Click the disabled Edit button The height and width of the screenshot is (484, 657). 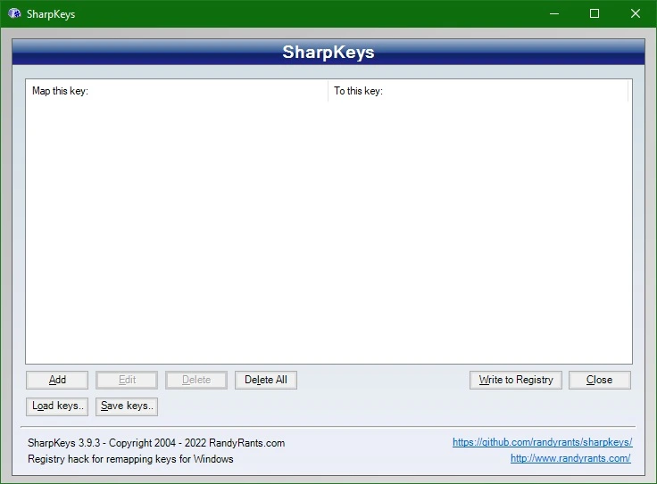point(127,380)
